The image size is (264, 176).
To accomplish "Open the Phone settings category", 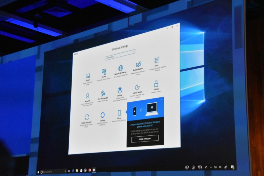I will click(119, 116).
